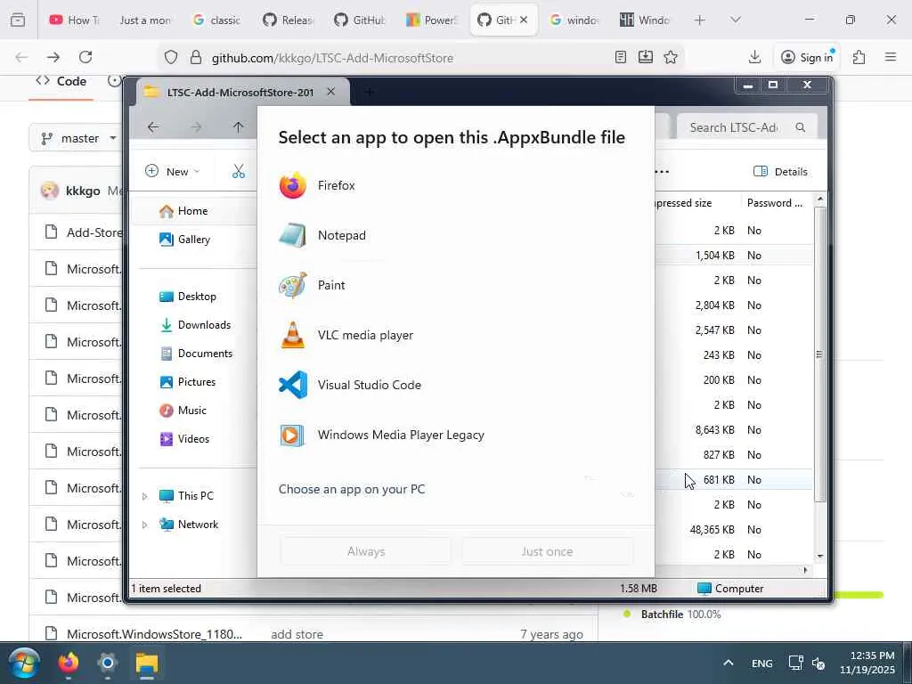Toggle the Details pane button
The height and width of the screenshot is (684, 912).
(780, 172)
